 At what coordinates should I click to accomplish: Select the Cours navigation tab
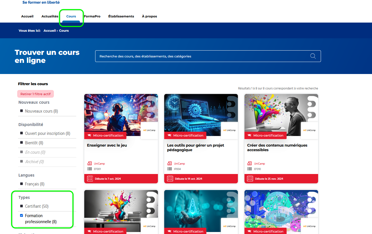[x=71, y=16]
